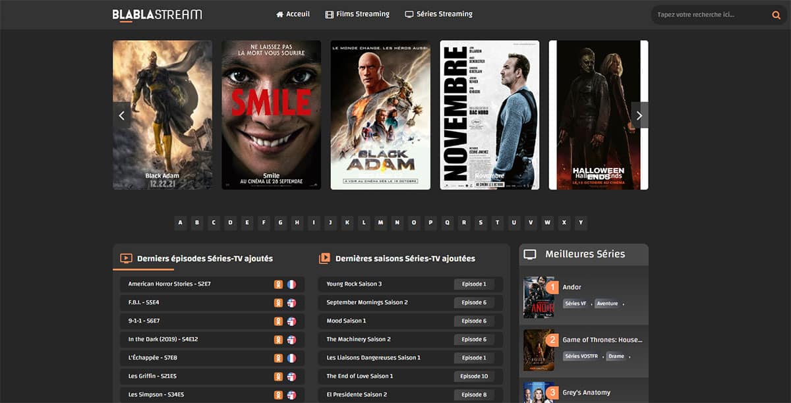Click flag icon on 9-1-1 S6E7 row

coord(291,321)
